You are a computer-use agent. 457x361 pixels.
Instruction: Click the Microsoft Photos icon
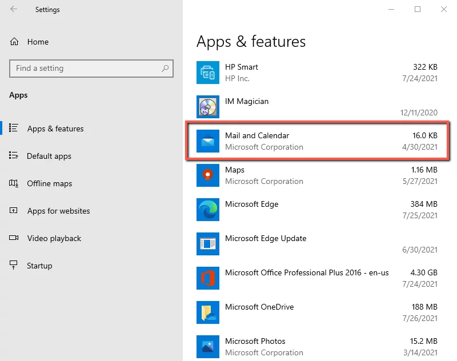pos(208,347)
